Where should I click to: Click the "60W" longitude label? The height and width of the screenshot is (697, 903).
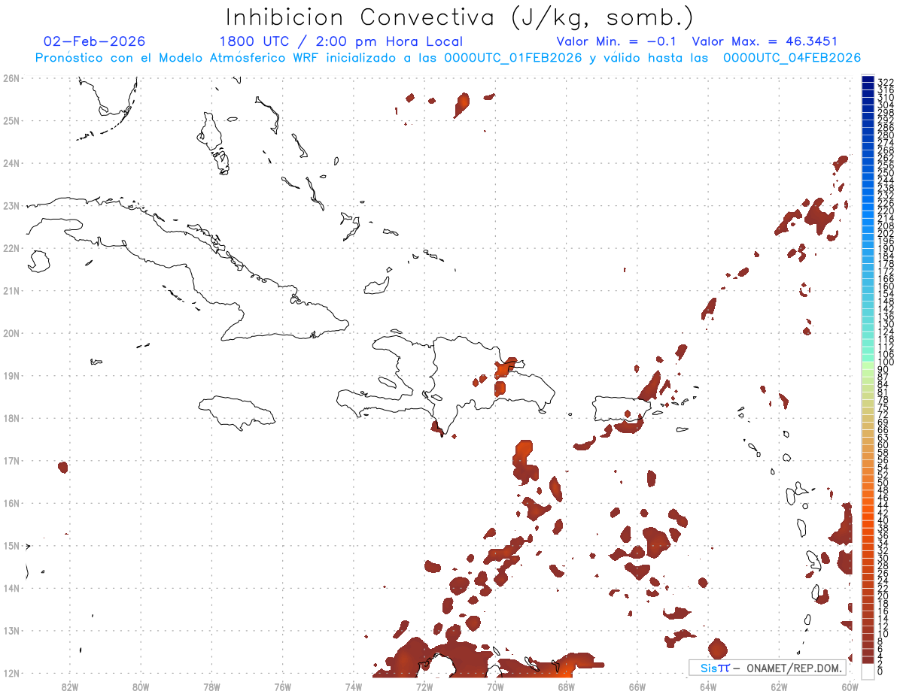point(850,686)
